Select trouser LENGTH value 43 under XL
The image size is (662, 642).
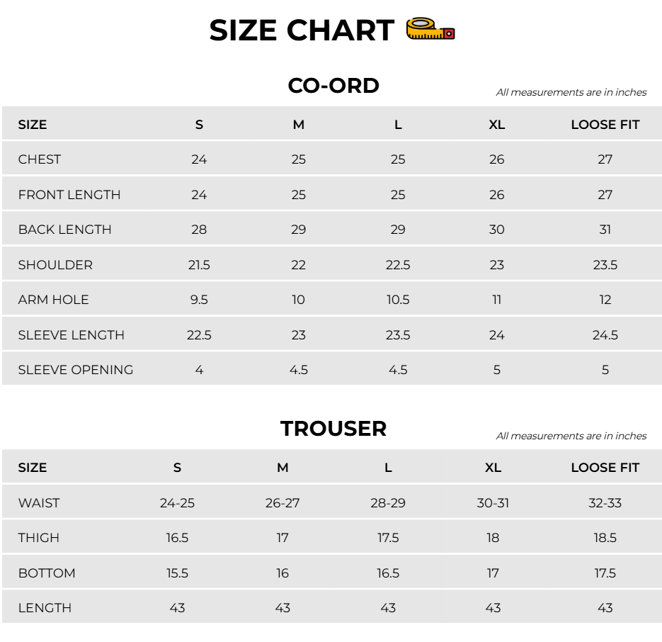click(x=493, y=608)
